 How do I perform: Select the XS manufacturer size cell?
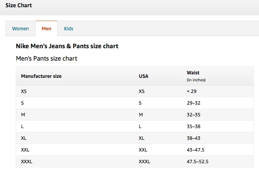(x=24, y=91)
